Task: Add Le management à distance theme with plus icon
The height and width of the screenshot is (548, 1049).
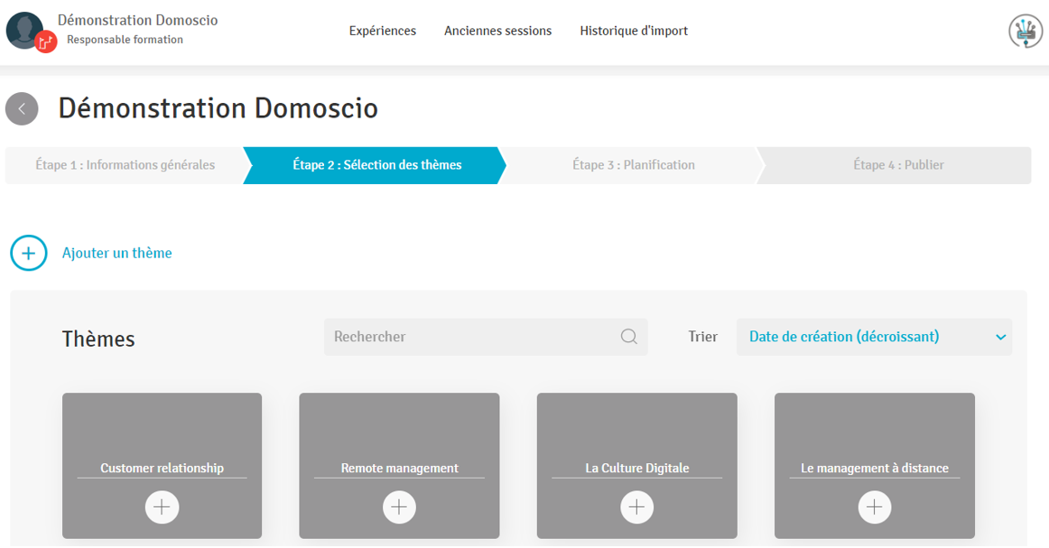Action: point(874,507)
